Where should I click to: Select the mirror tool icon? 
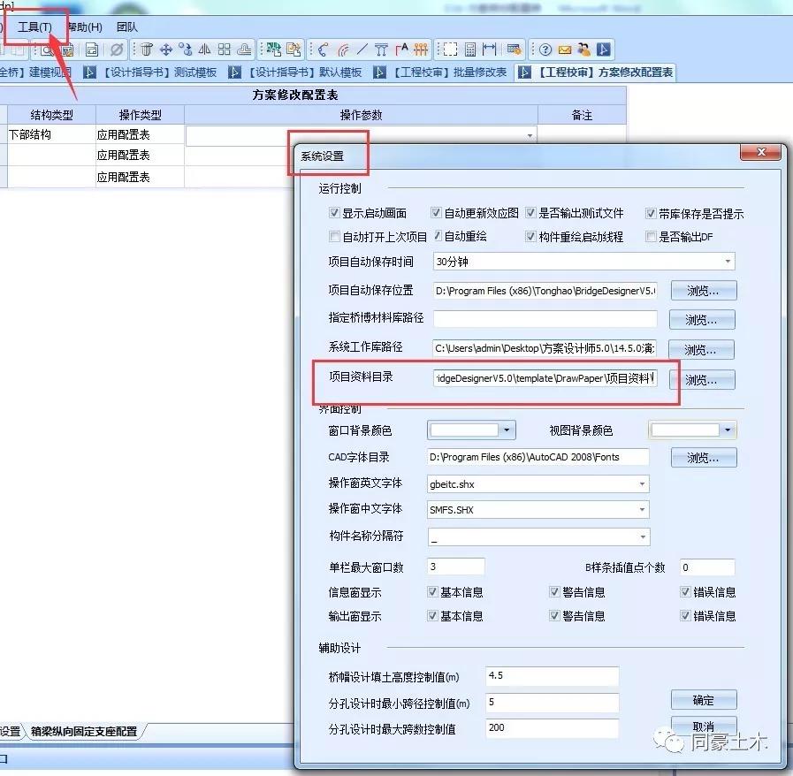point(204,49)
